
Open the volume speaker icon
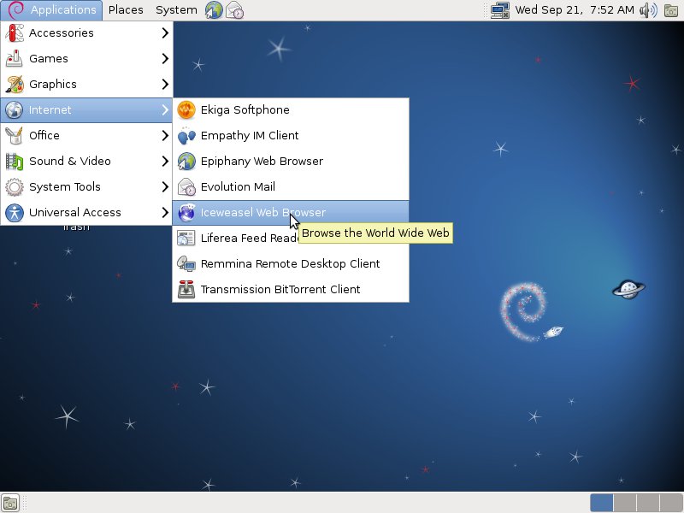coord(648,10)
